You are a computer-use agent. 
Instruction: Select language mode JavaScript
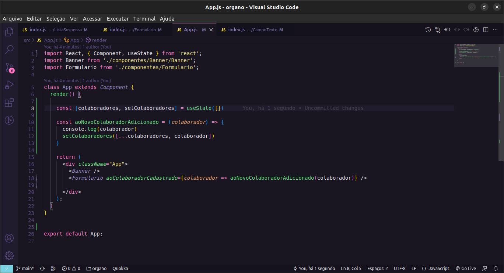(435, 269)
